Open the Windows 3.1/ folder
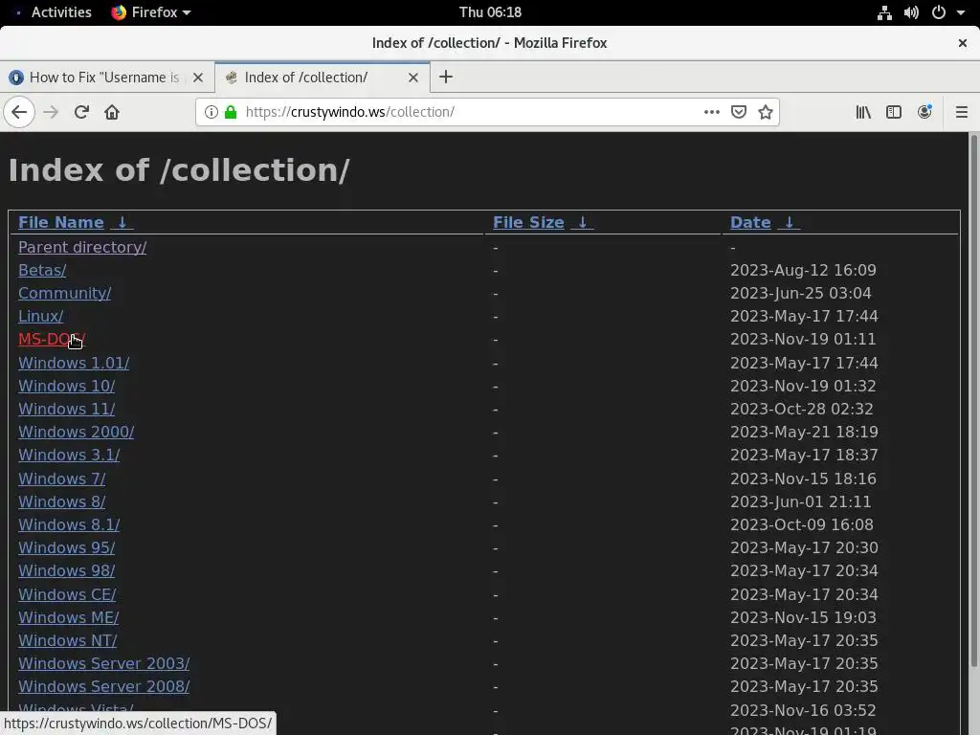This screenshot has width=980, height=735. click(x=69, y=455)
